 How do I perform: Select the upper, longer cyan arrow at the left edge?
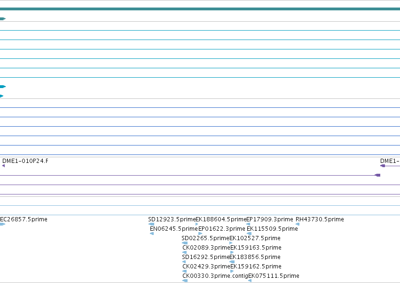(x=3, y=87)
